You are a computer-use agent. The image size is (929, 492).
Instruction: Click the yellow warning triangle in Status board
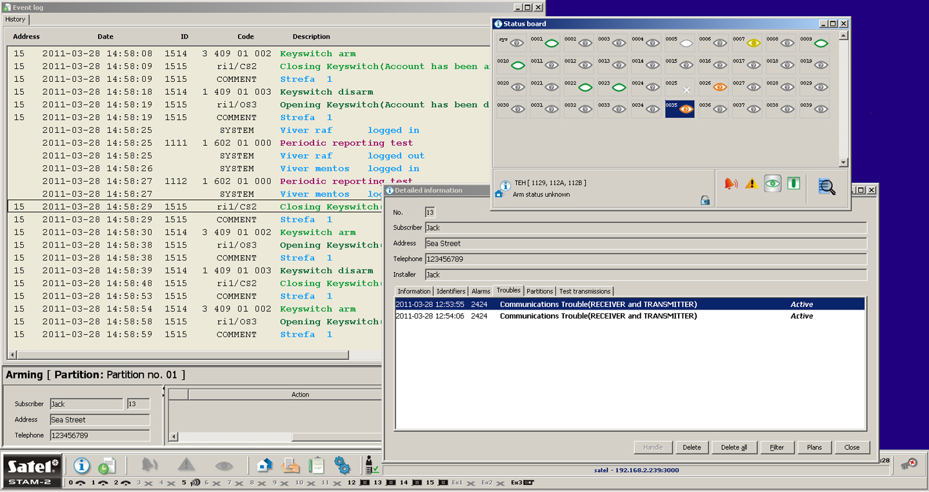pyautogui.click(x=751, y=184)
